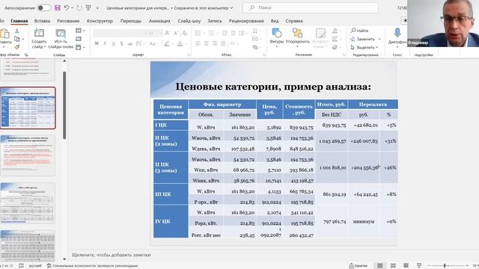Image resolution: width=479 pixels, height=269 pixels.
Task: Open the Анимация tab
Action: pos(159,21)
